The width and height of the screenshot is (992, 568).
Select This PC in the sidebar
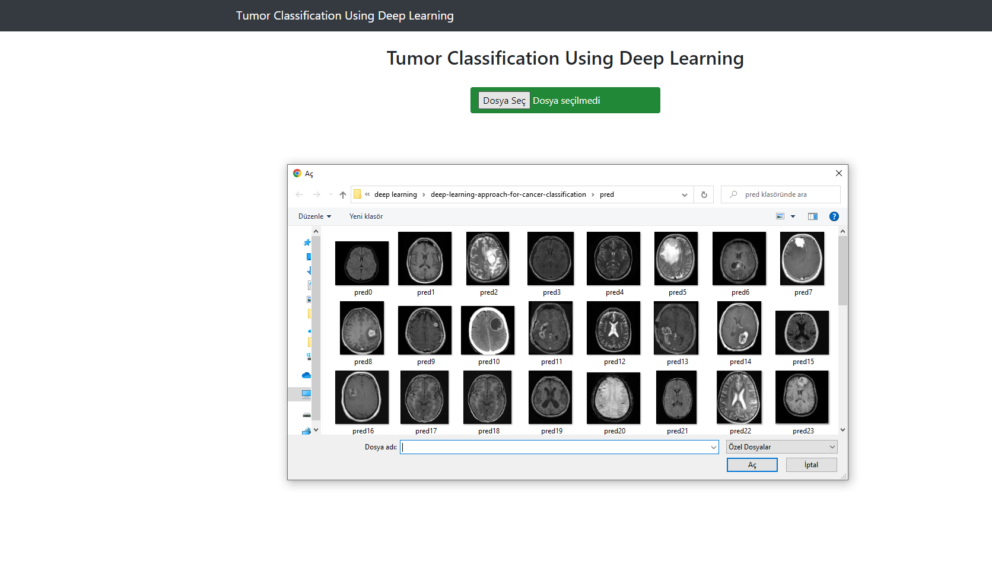tap(307, 394)
